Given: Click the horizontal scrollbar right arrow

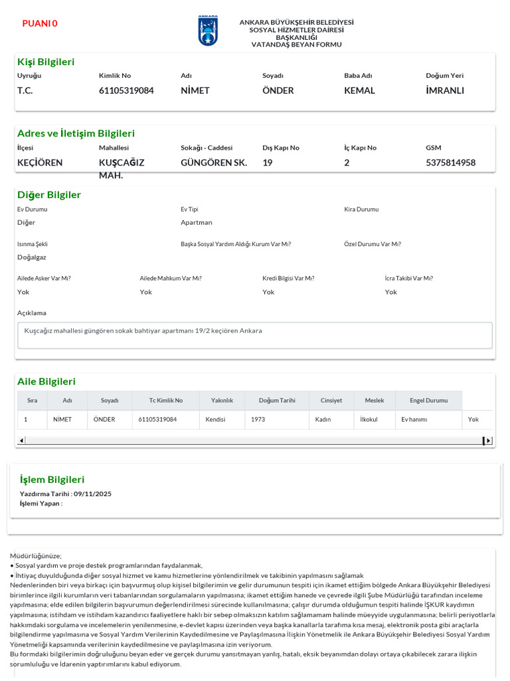Looking at the screenshot, I should (489, 441).
